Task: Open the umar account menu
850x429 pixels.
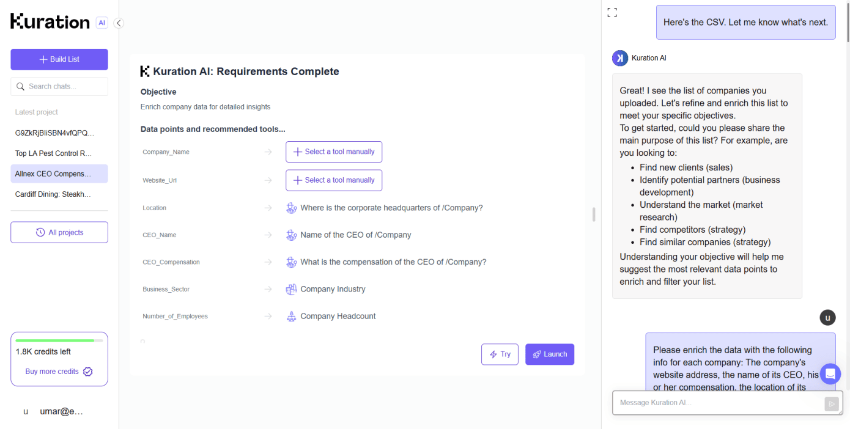Action: pos(53,411)
